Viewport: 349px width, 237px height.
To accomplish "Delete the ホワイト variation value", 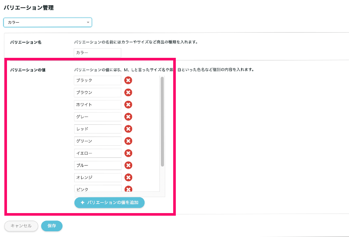I will [x=128, y=105].
